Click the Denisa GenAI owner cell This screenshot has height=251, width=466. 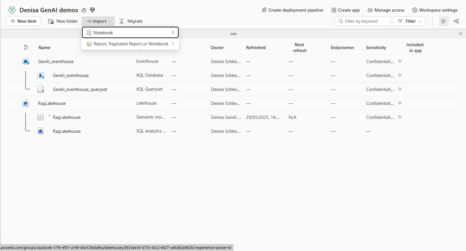[x=226, y=117]
